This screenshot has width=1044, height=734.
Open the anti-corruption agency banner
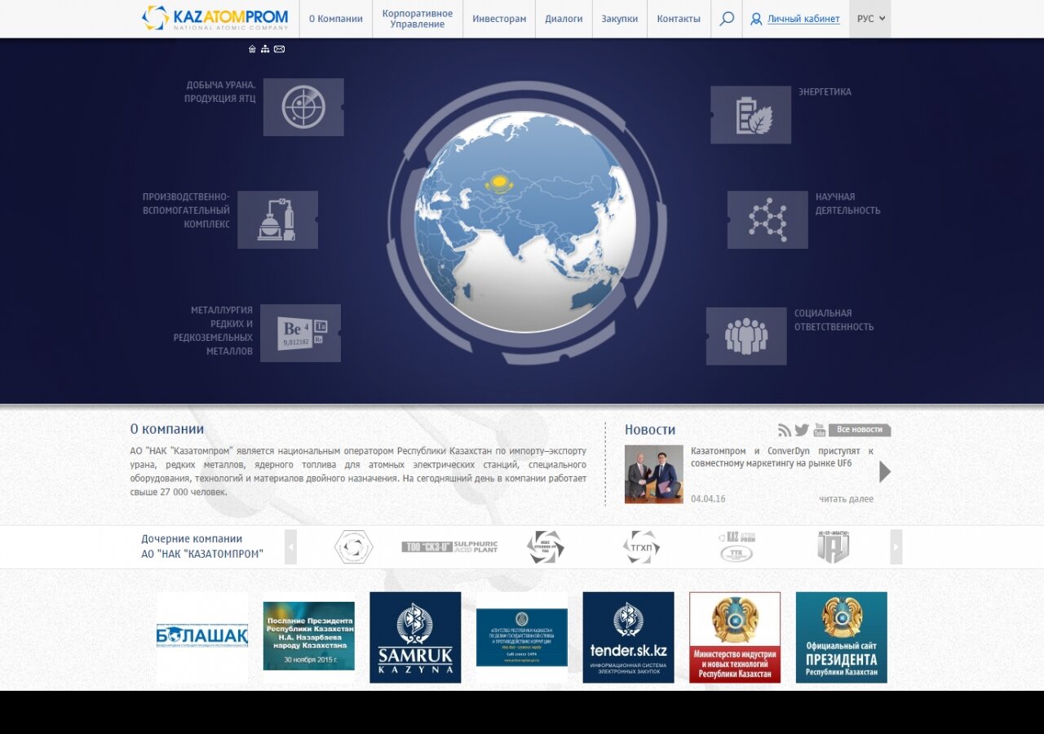[x=522, y=637]
